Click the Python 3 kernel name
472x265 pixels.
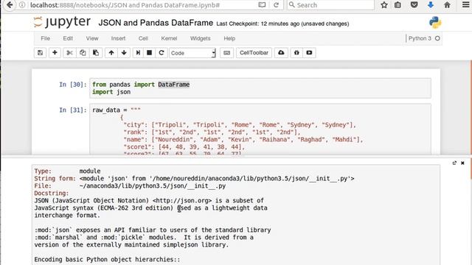(x=420, y=38)
